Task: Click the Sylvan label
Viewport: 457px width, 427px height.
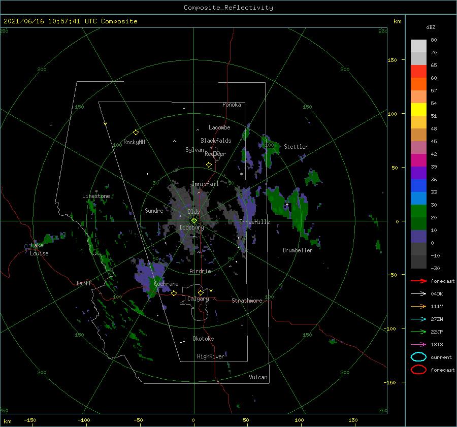Action: tap(194, 149)
